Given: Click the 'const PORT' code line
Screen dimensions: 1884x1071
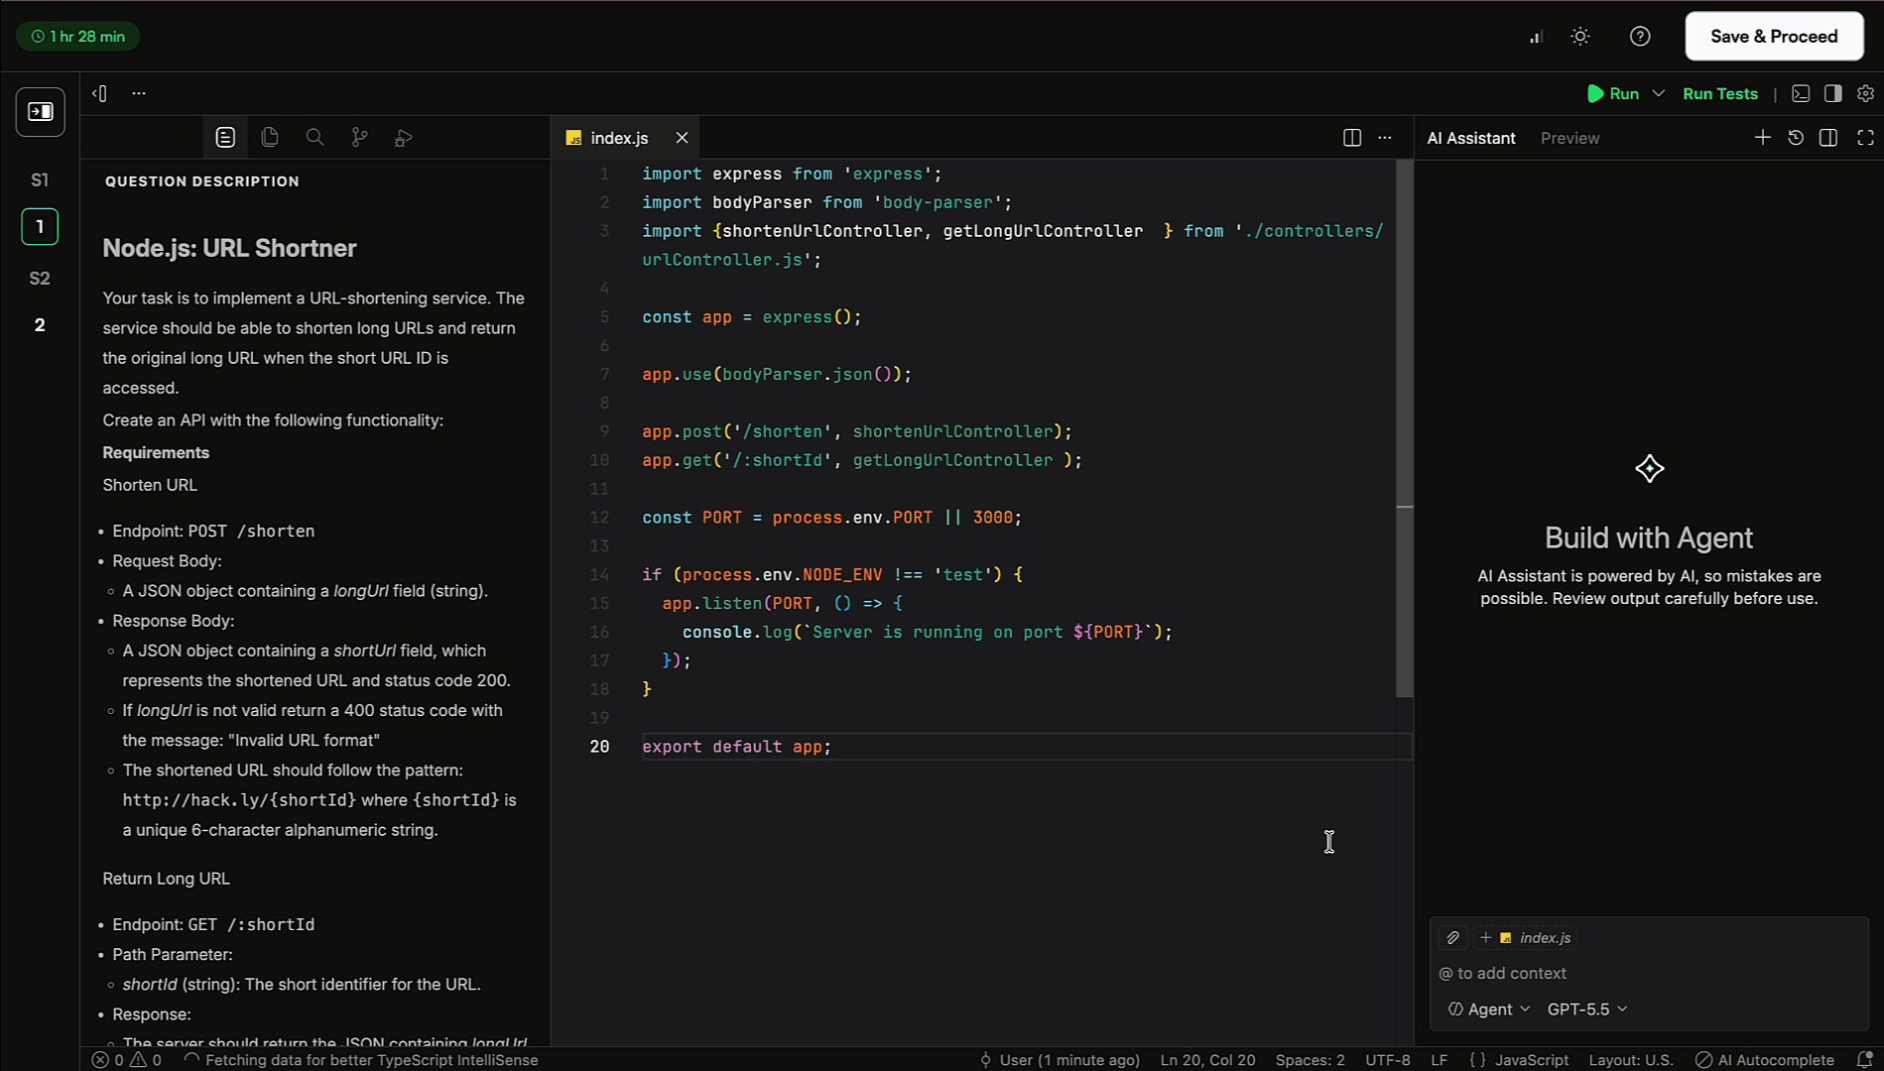Looking at the screenshot, I should 831,518.
